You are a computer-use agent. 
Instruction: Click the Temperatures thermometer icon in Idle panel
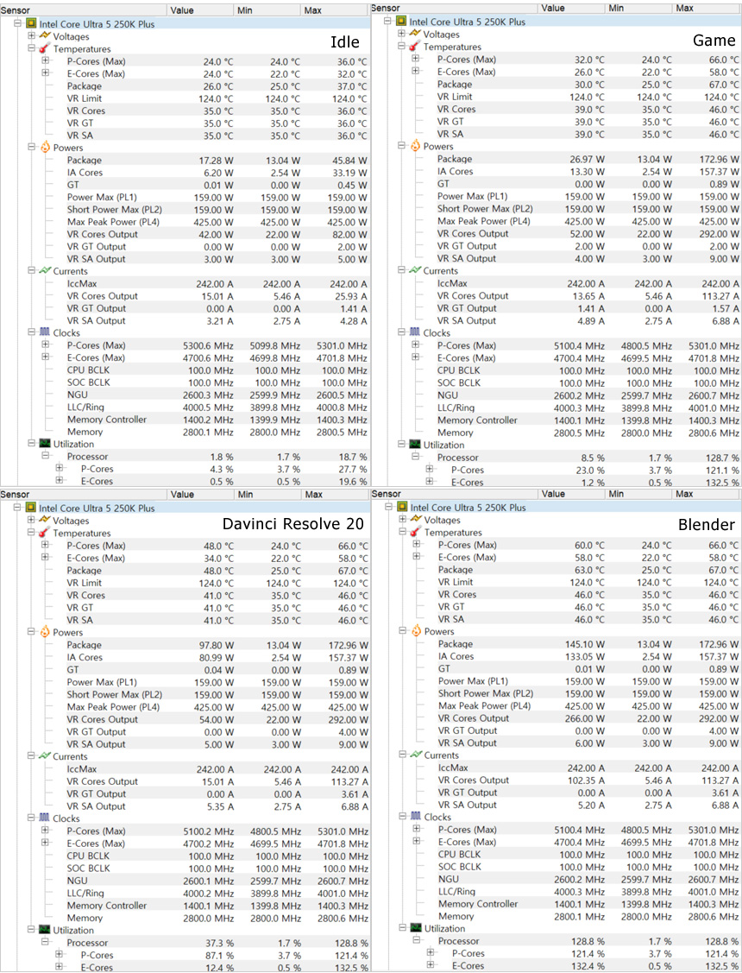pos(46,49)
